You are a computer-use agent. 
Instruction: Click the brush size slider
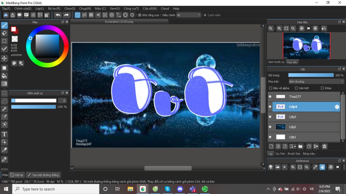[34, 100]
